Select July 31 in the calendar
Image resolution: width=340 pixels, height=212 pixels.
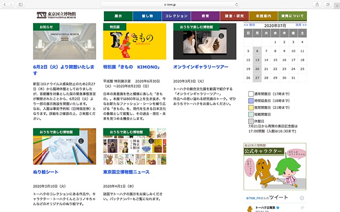293,78
